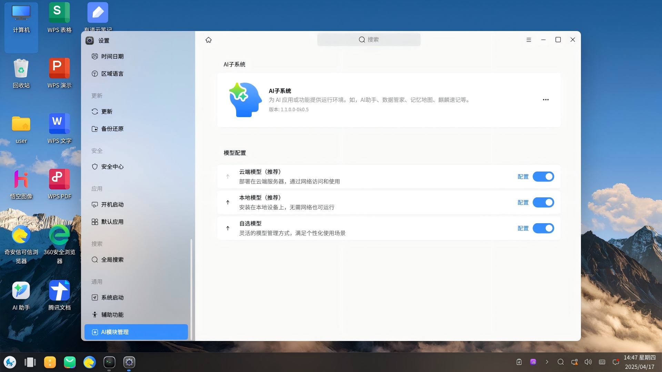Viewport: 662px width, 372px height.
Task: Launch AI 助手 from desktop
Action: [x=21, y=296]
